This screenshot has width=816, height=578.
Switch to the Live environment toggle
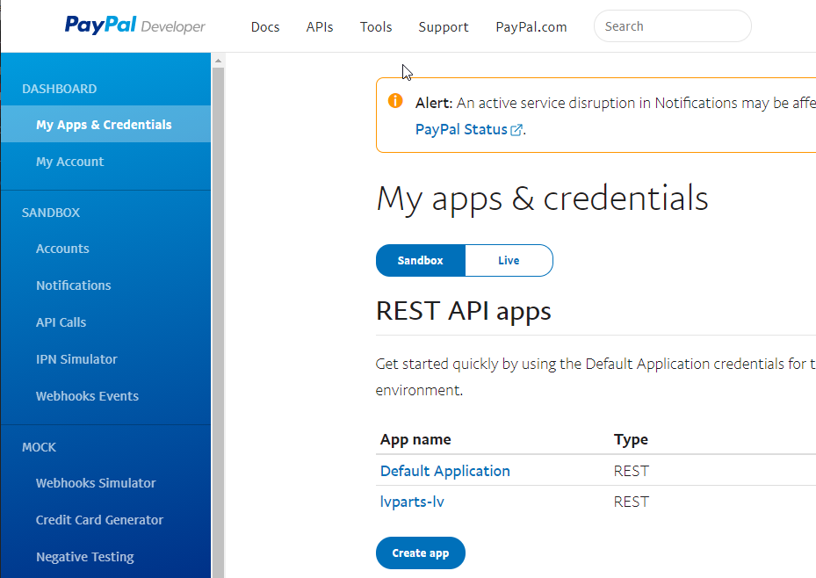(509, 261)
